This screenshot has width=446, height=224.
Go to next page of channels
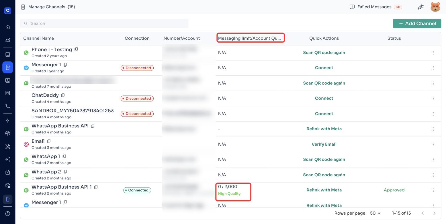tap(434, 213)
